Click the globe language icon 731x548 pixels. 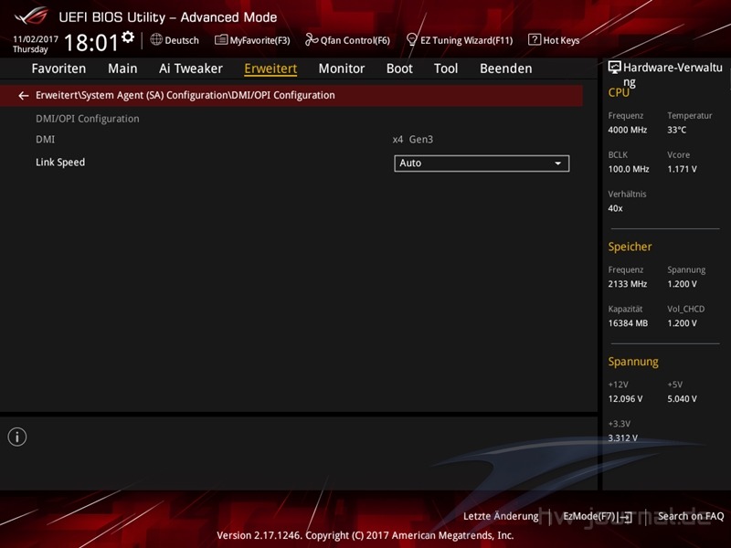coord(156,39)
